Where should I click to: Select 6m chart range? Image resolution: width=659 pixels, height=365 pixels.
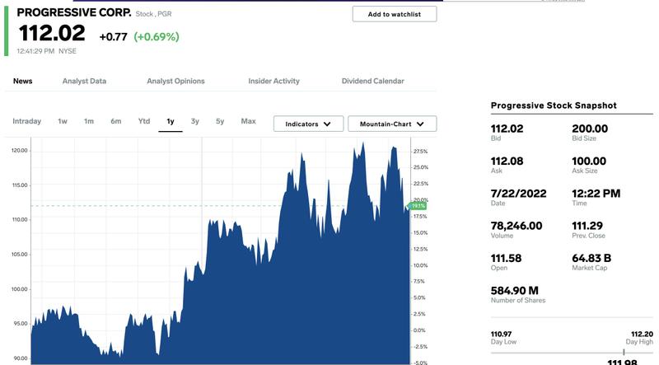(116, 121)
